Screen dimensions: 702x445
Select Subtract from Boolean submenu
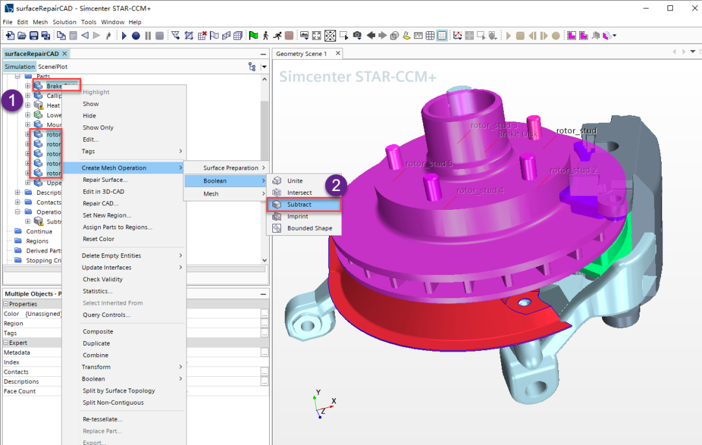tap(304, 205)
